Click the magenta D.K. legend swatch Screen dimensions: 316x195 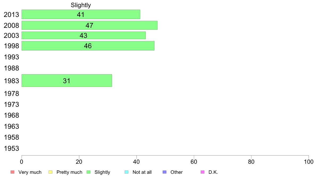click(202, 172)
